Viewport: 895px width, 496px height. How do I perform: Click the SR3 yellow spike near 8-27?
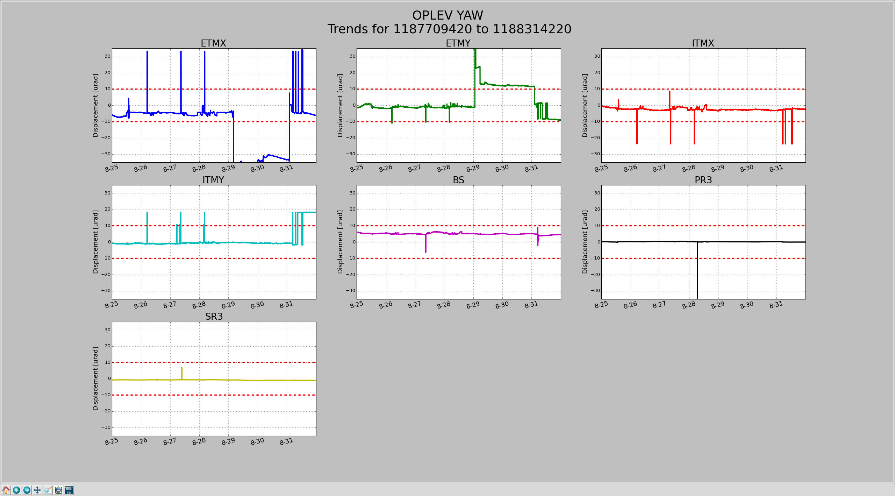[x=182, y=373]
